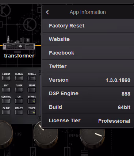Open the Twitter menu entry
The width and height of the screenshot is (134, 156).
click(88, 66)
